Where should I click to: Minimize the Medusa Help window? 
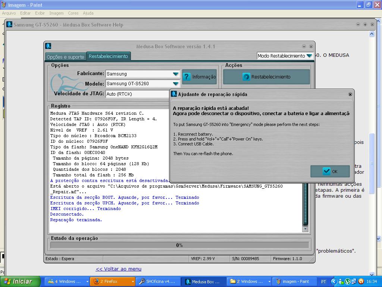pyautogui.click(x=358, y=24)
